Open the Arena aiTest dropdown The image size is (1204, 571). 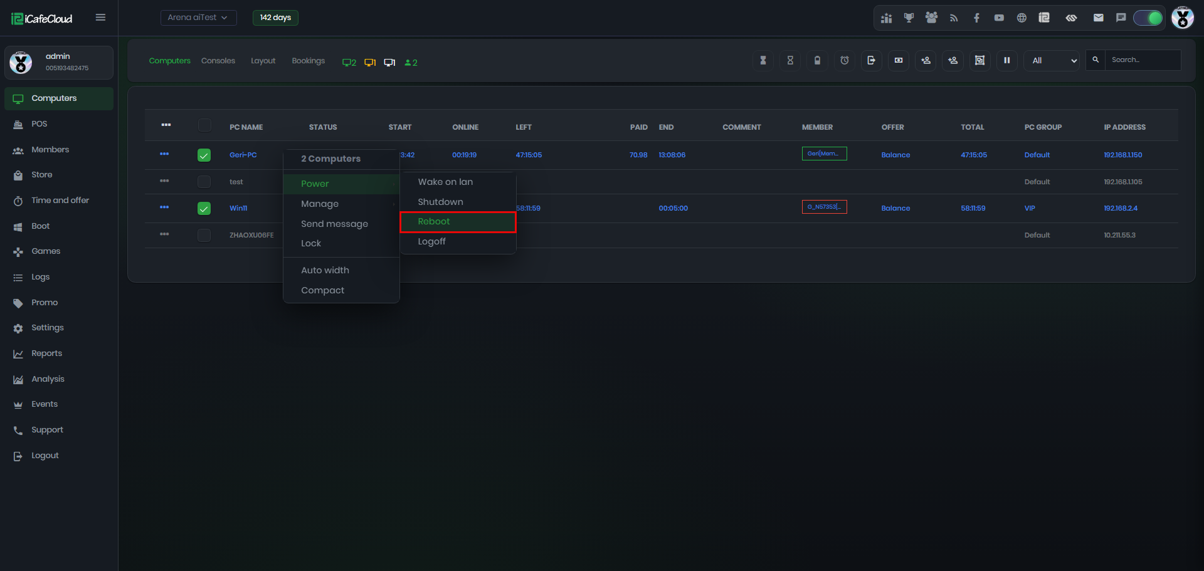point(198,18)
